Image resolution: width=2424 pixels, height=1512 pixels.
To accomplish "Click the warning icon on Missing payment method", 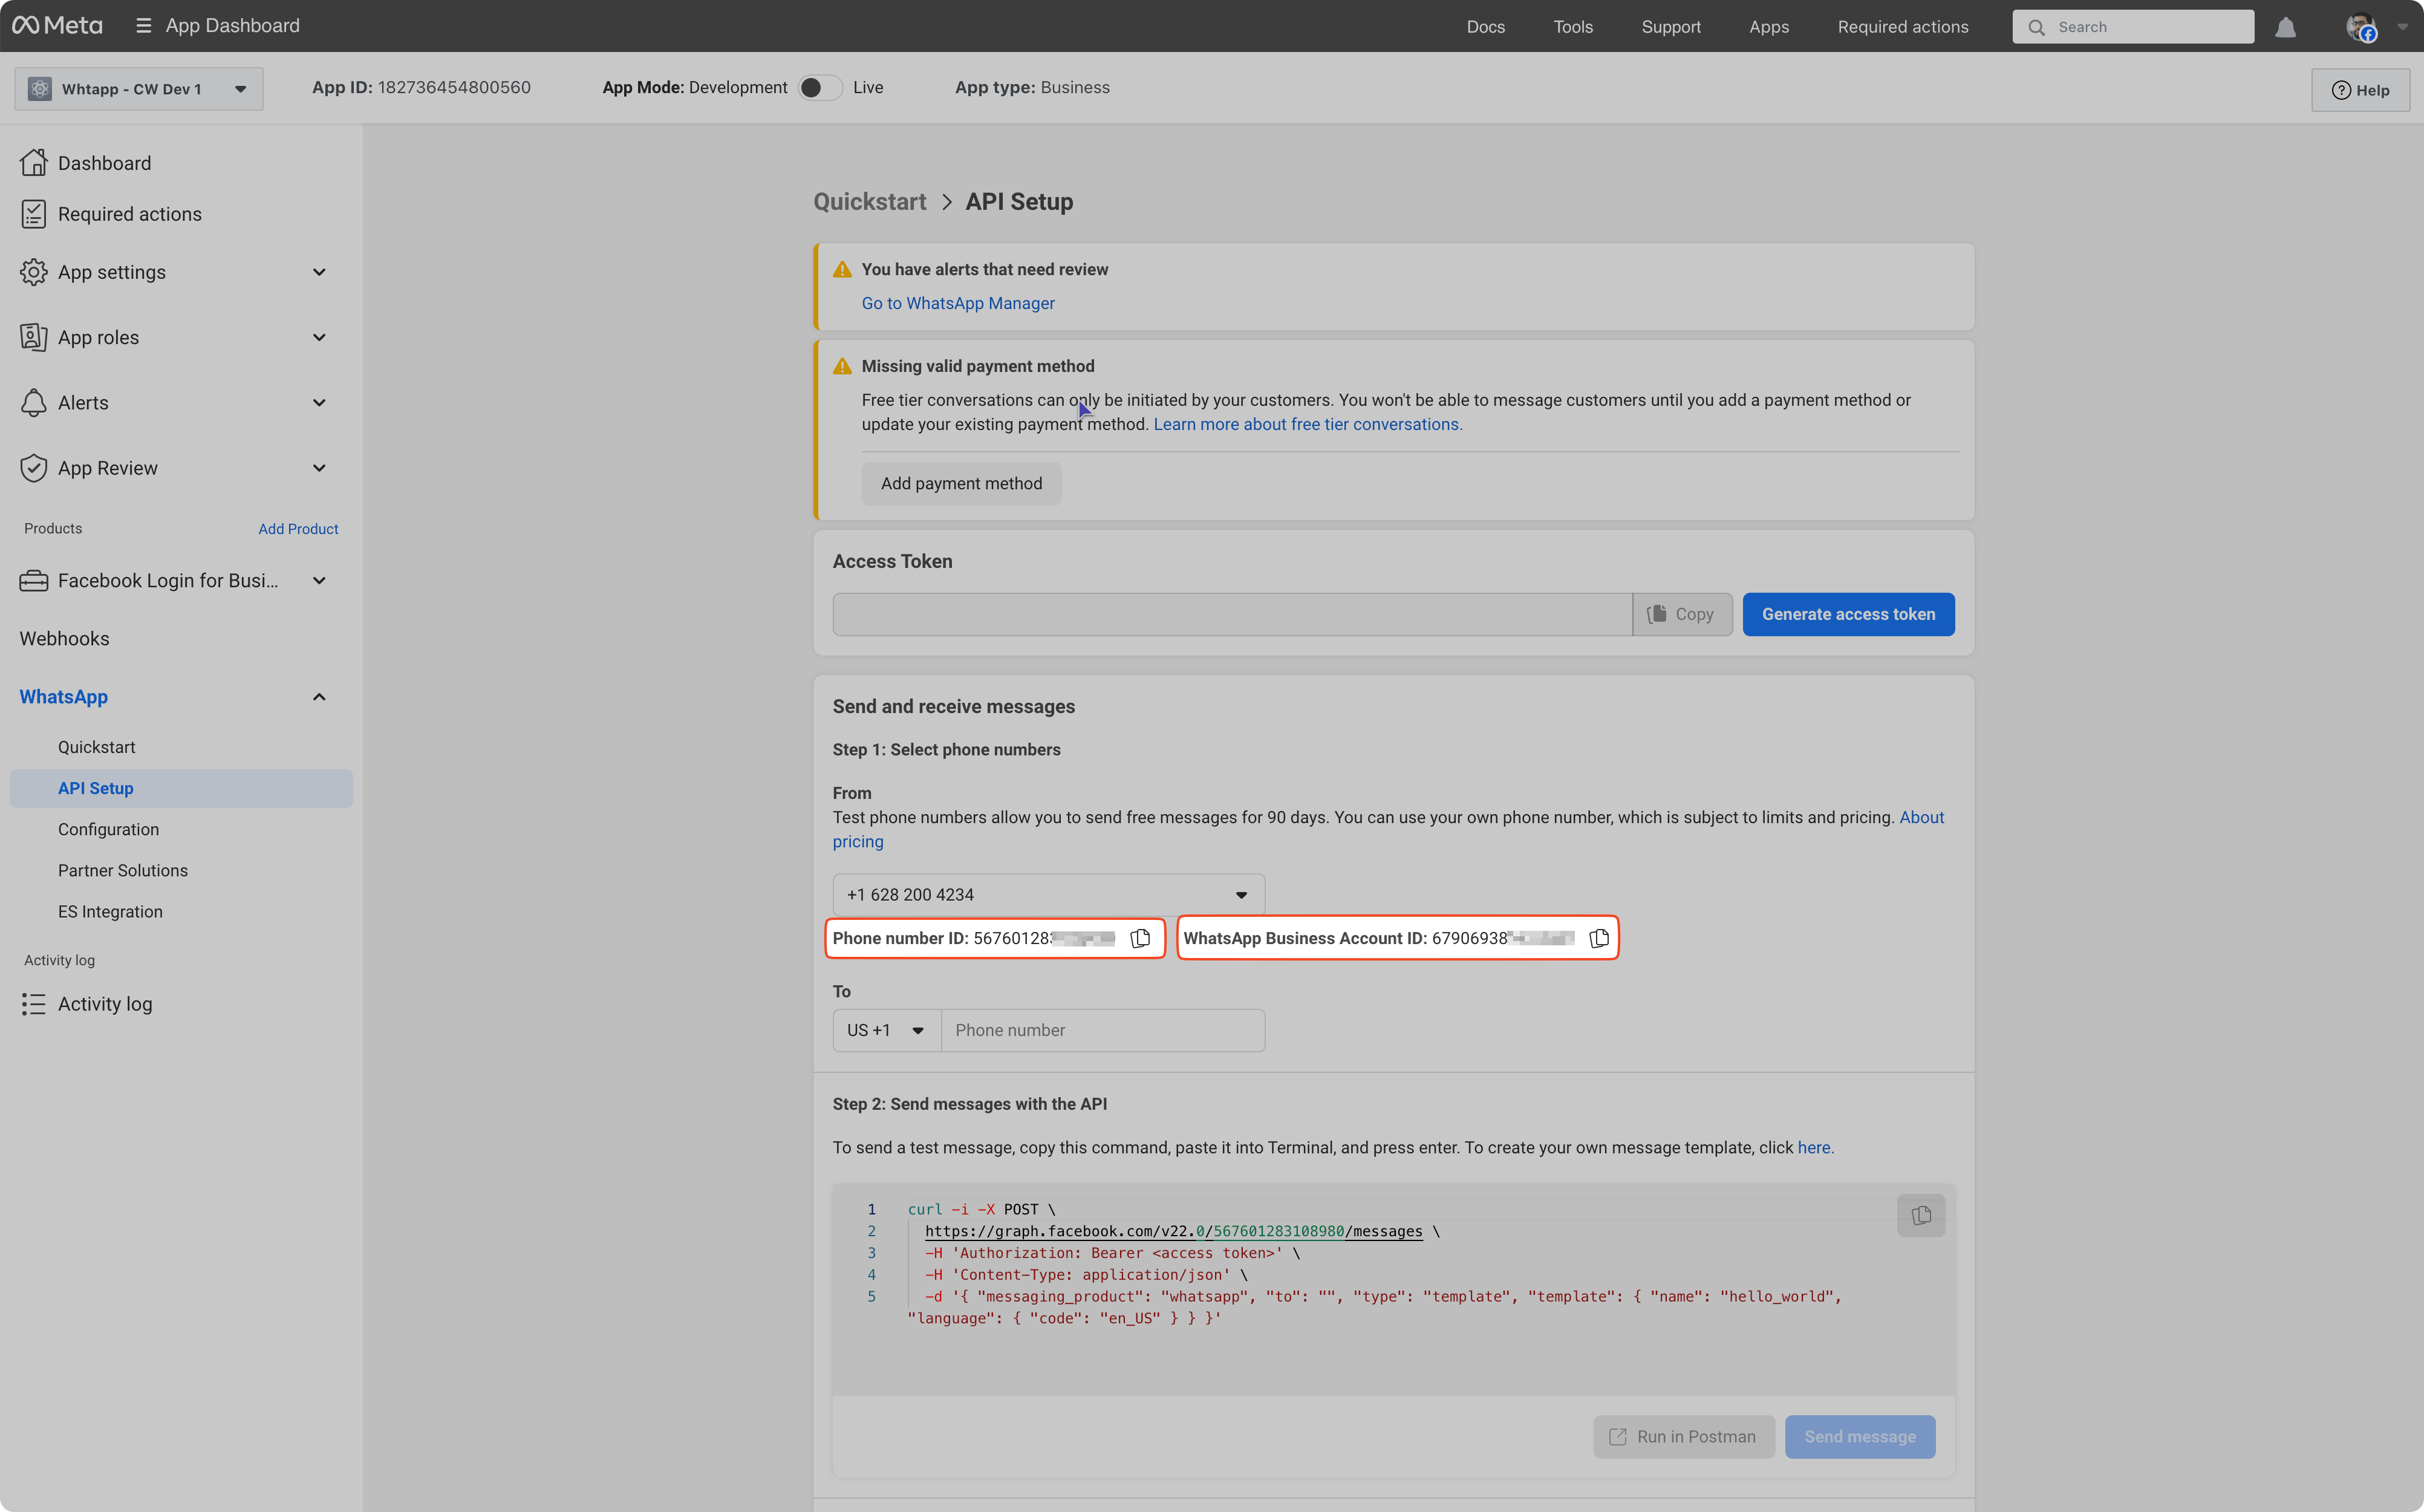I will pyautogui.click(x=842, y=367).
